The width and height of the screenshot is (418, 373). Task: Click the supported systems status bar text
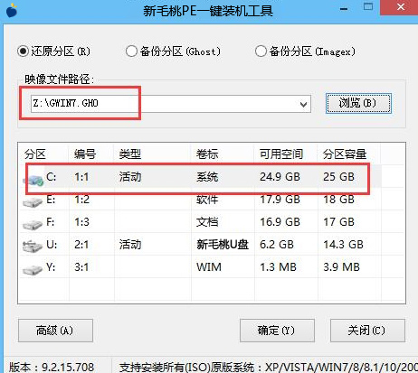coord(269,367)
